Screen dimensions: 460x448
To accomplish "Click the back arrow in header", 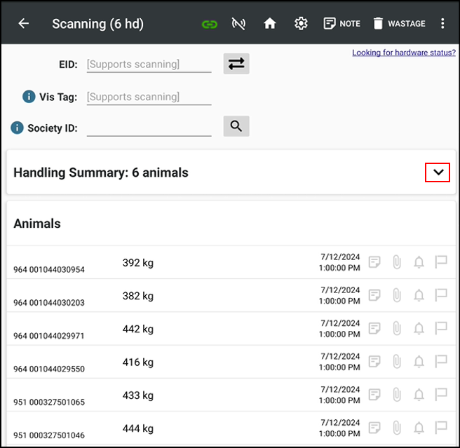I will (x=24, y=24).
